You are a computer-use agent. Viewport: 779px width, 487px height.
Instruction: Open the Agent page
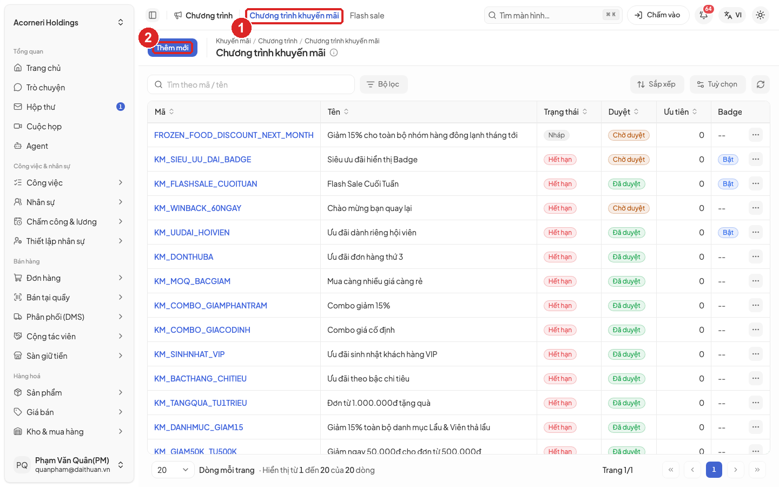pyautogui.click(x=69, y=146)
